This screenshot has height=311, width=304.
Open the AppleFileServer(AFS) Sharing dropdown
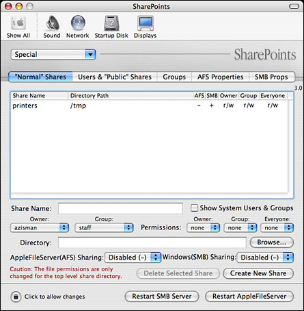click(x=133, y=258)
